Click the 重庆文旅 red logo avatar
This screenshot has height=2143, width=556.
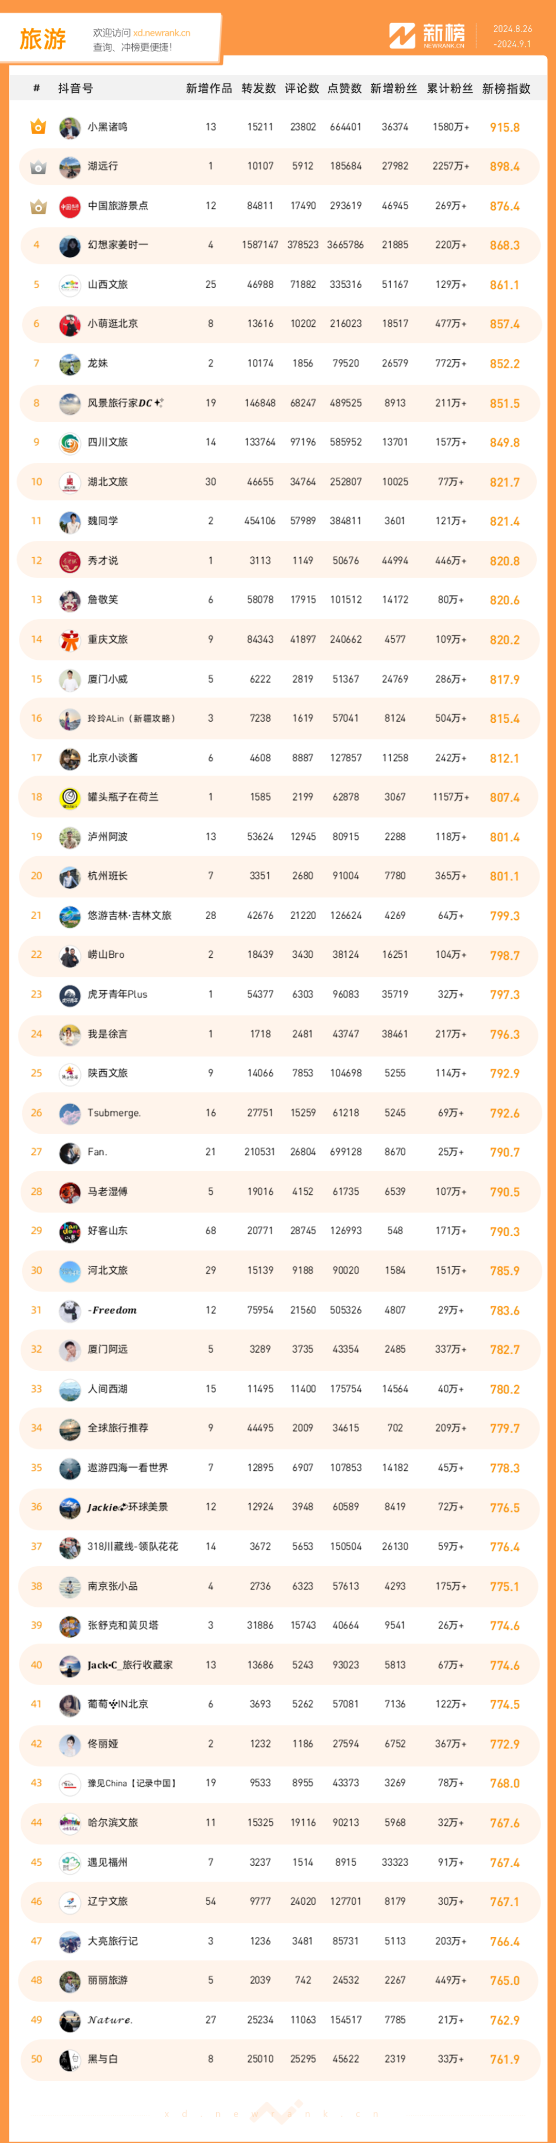click(x=70, y=640)
